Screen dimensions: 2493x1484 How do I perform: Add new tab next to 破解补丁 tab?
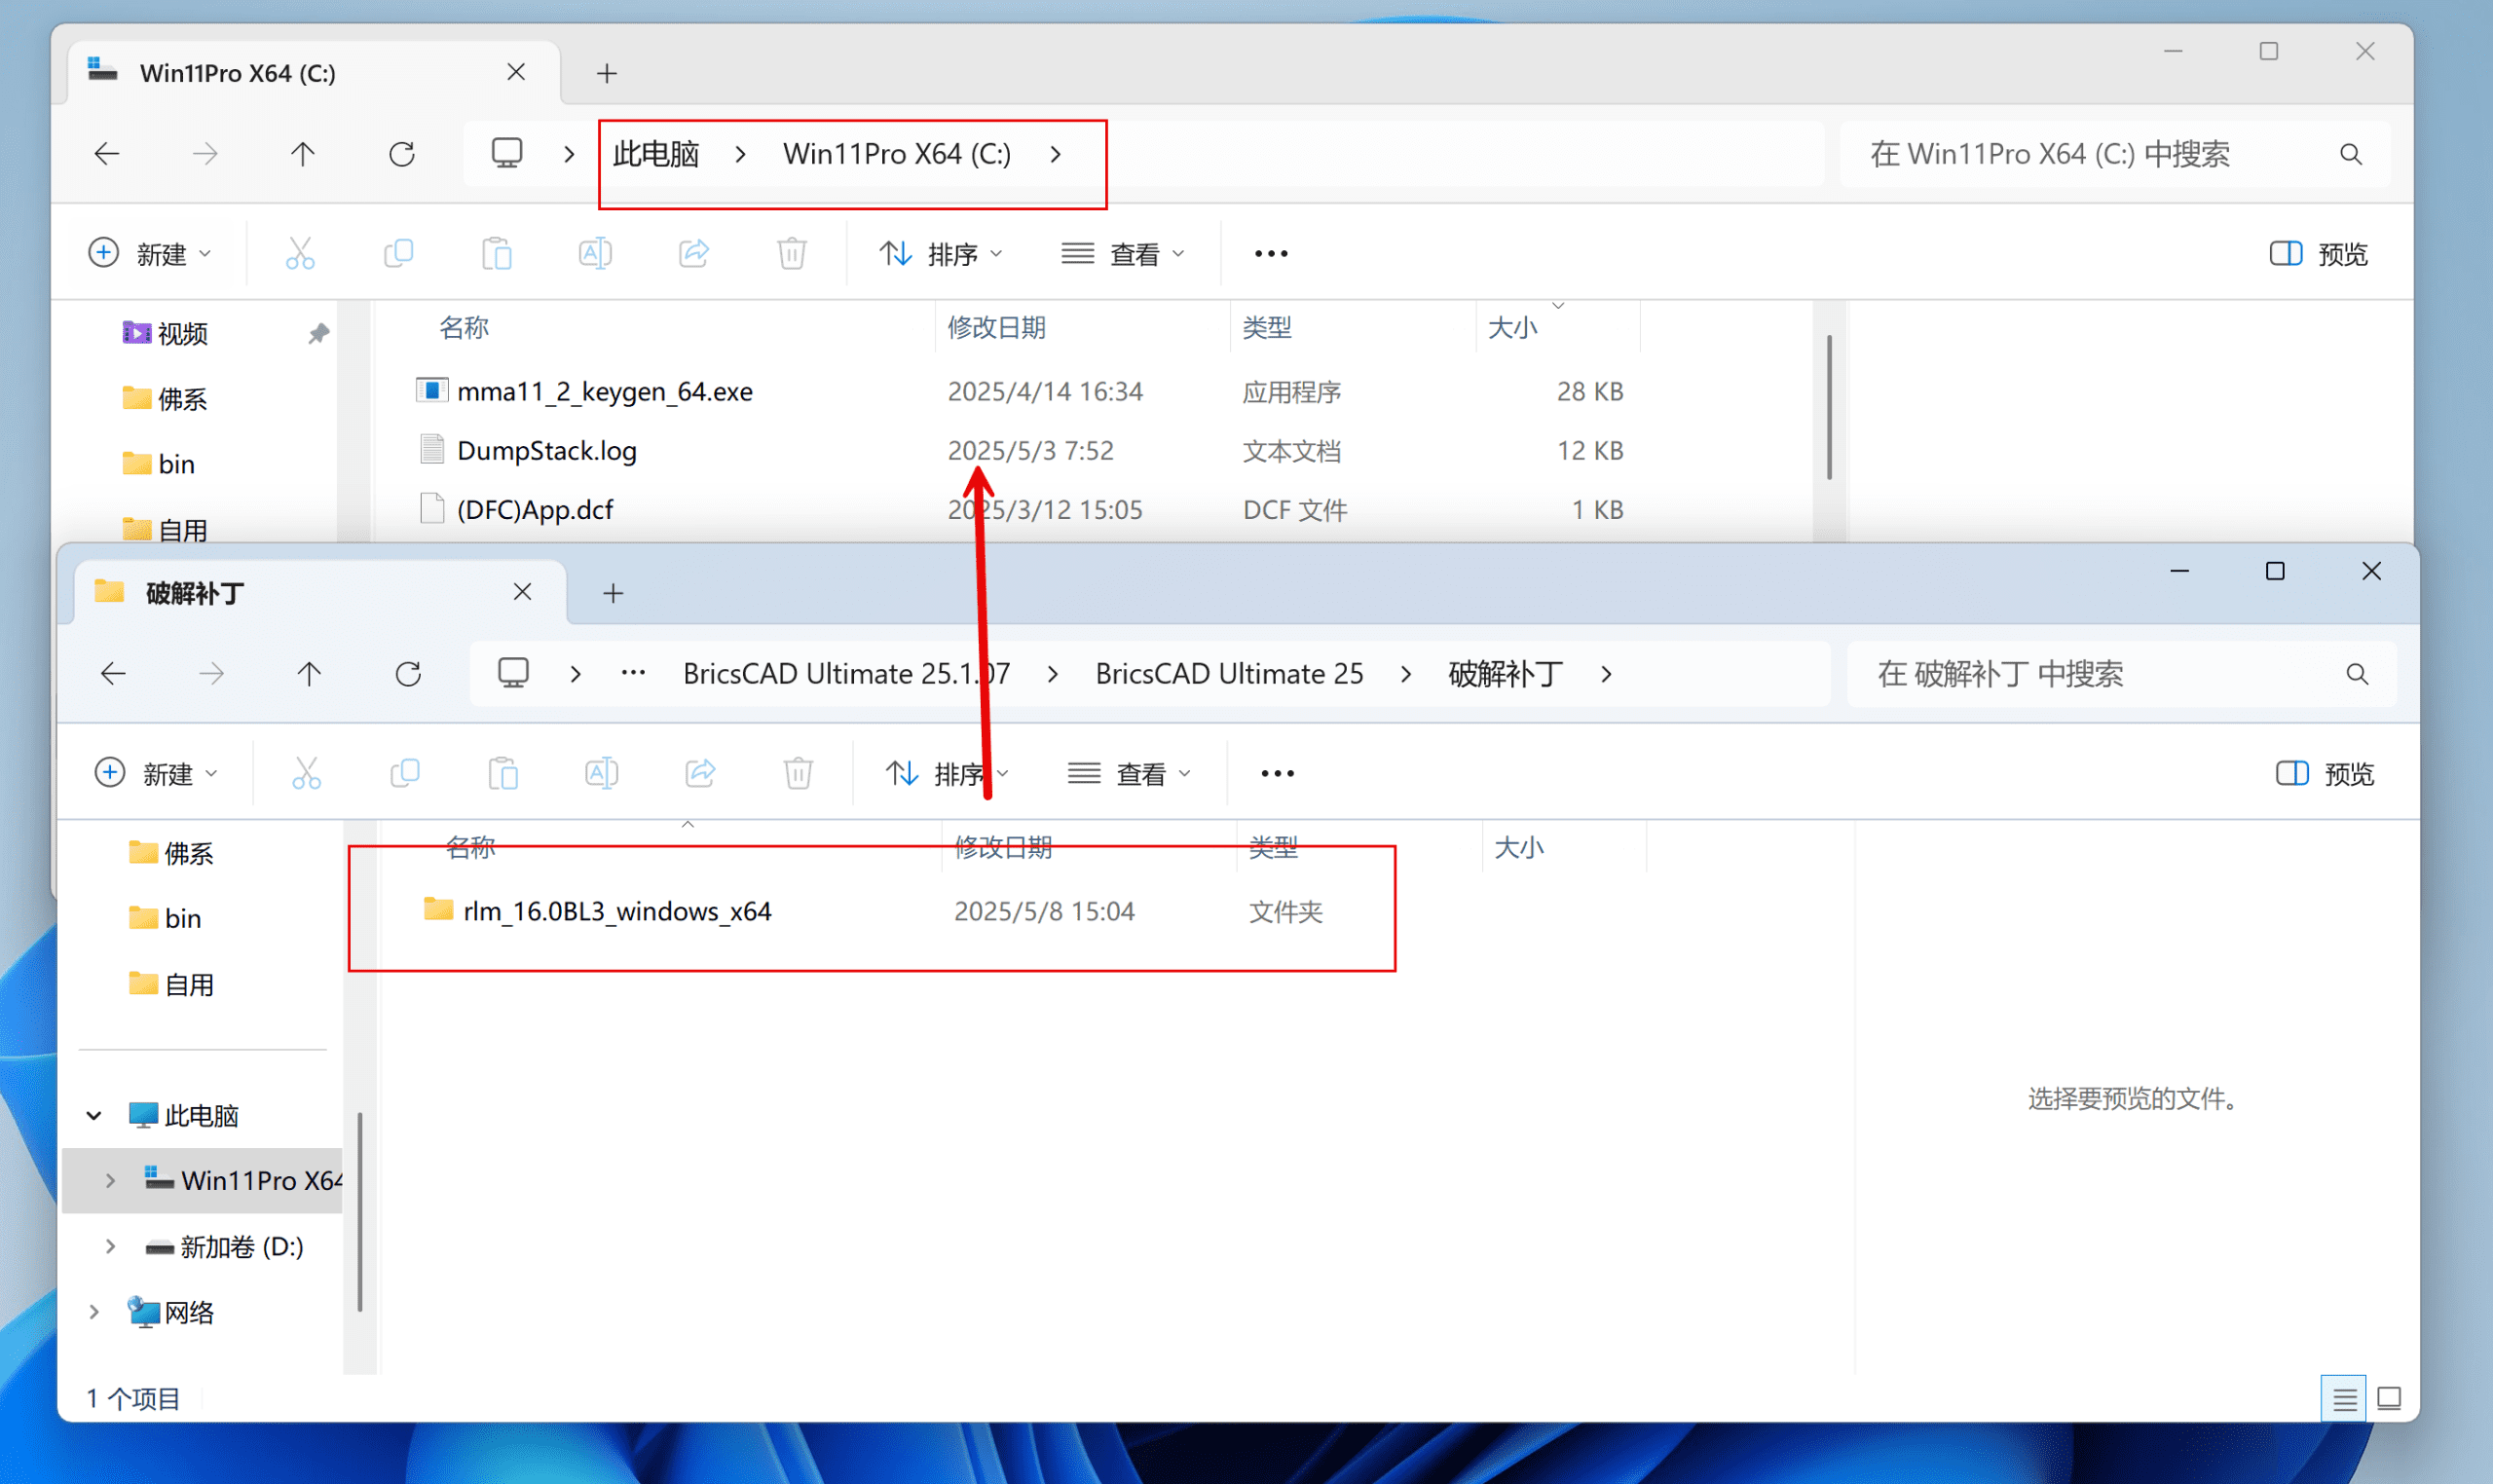(x=613, y=593)
